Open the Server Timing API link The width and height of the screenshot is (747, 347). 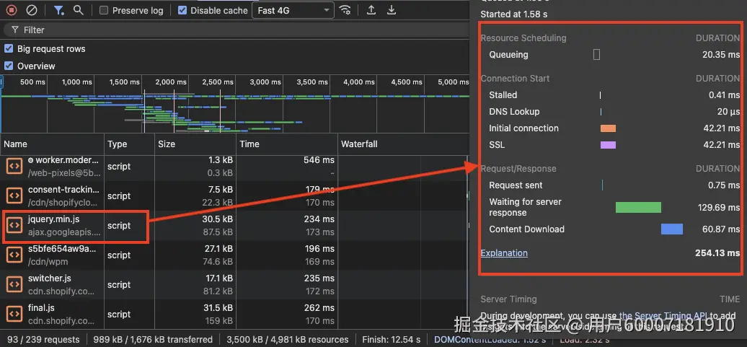point(665,315)
